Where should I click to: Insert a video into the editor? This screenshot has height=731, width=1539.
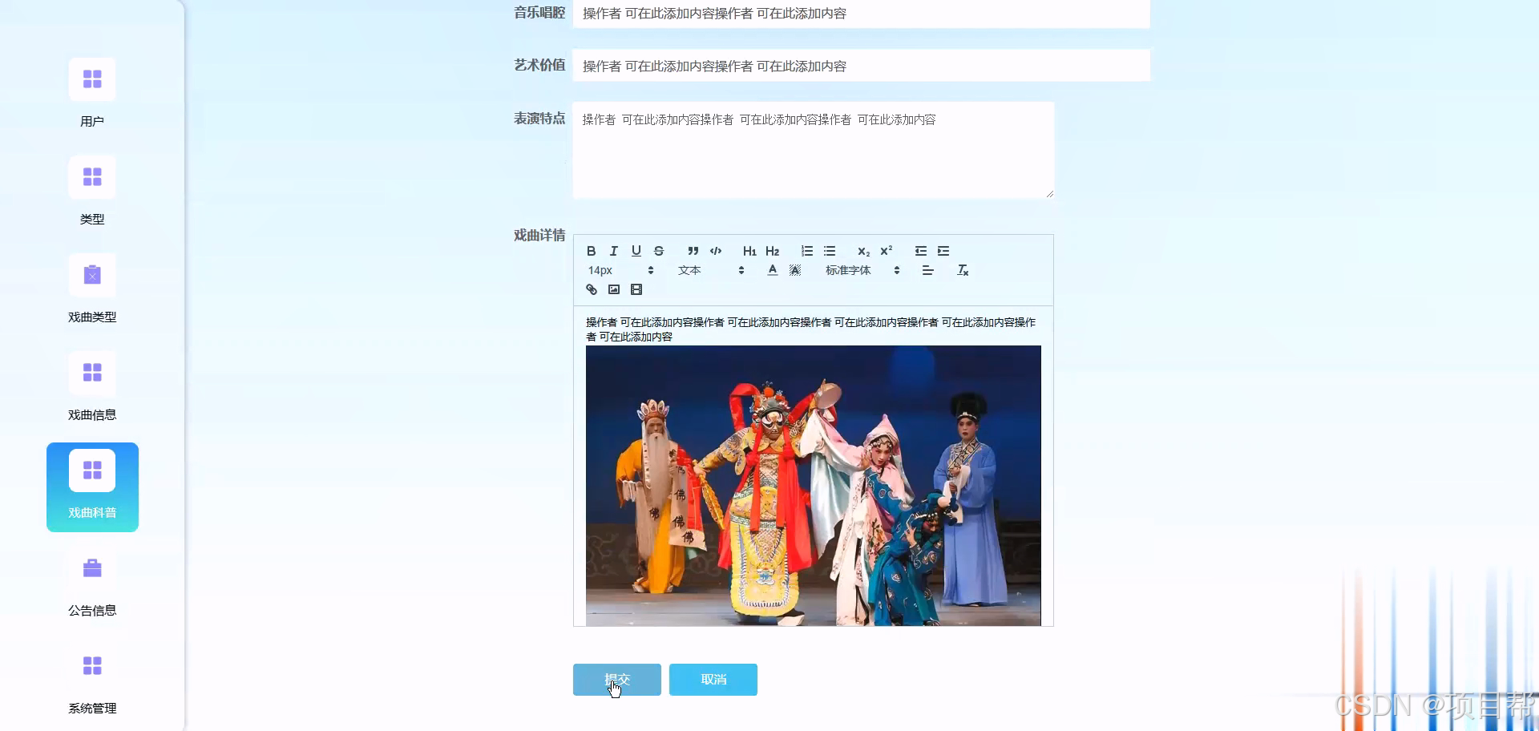(x=636, y=289)
